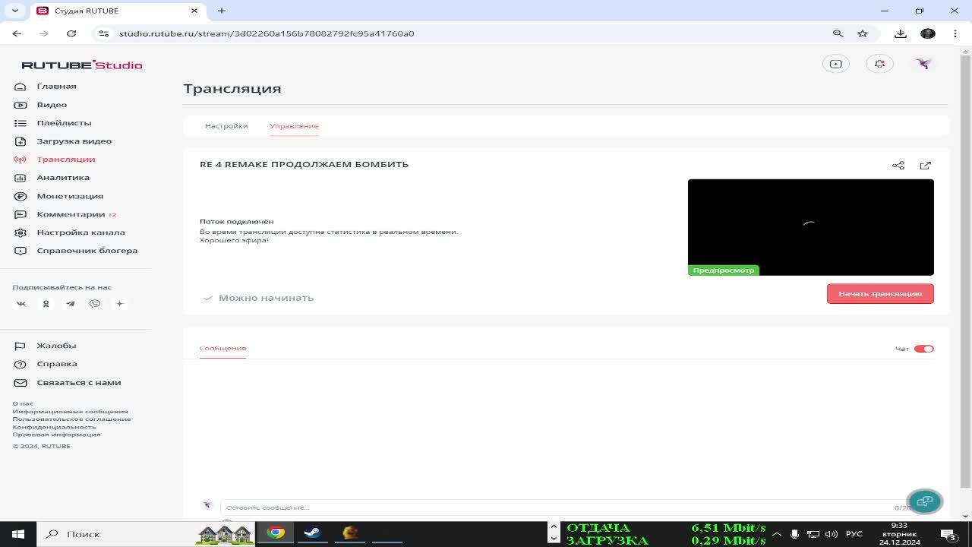Open the add video icon in the header
972x547 pixels.
(835, 64)
